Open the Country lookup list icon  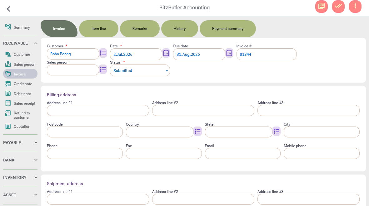point(197,131)
